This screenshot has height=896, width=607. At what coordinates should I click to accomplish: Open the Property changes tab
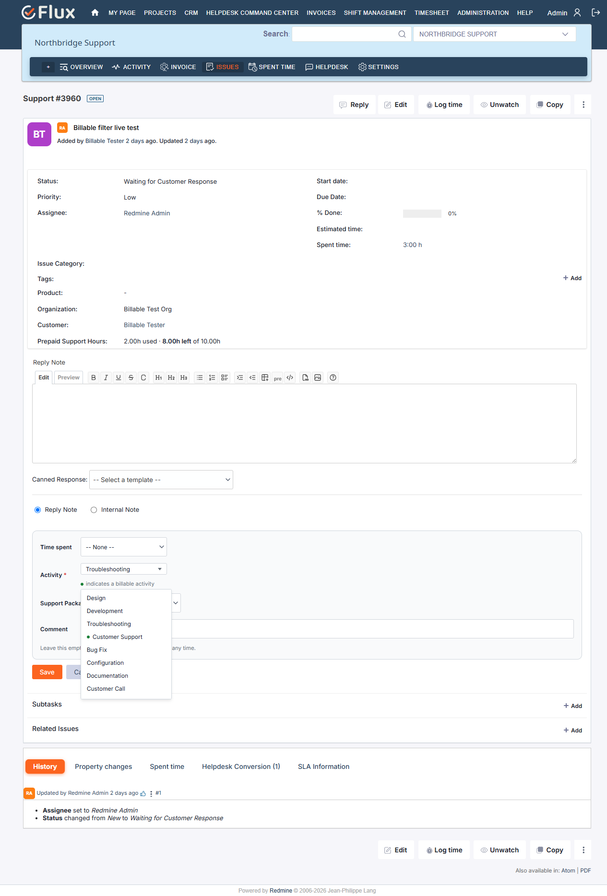pos(103,766)
